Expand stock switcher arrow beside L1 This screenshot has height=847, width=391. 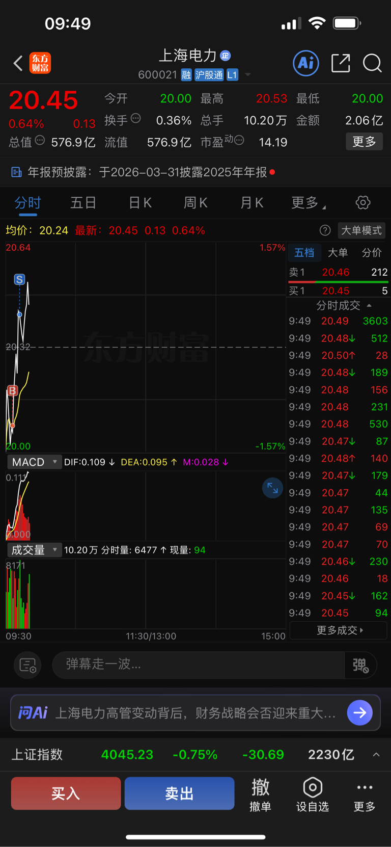click(x=248, y=75)
